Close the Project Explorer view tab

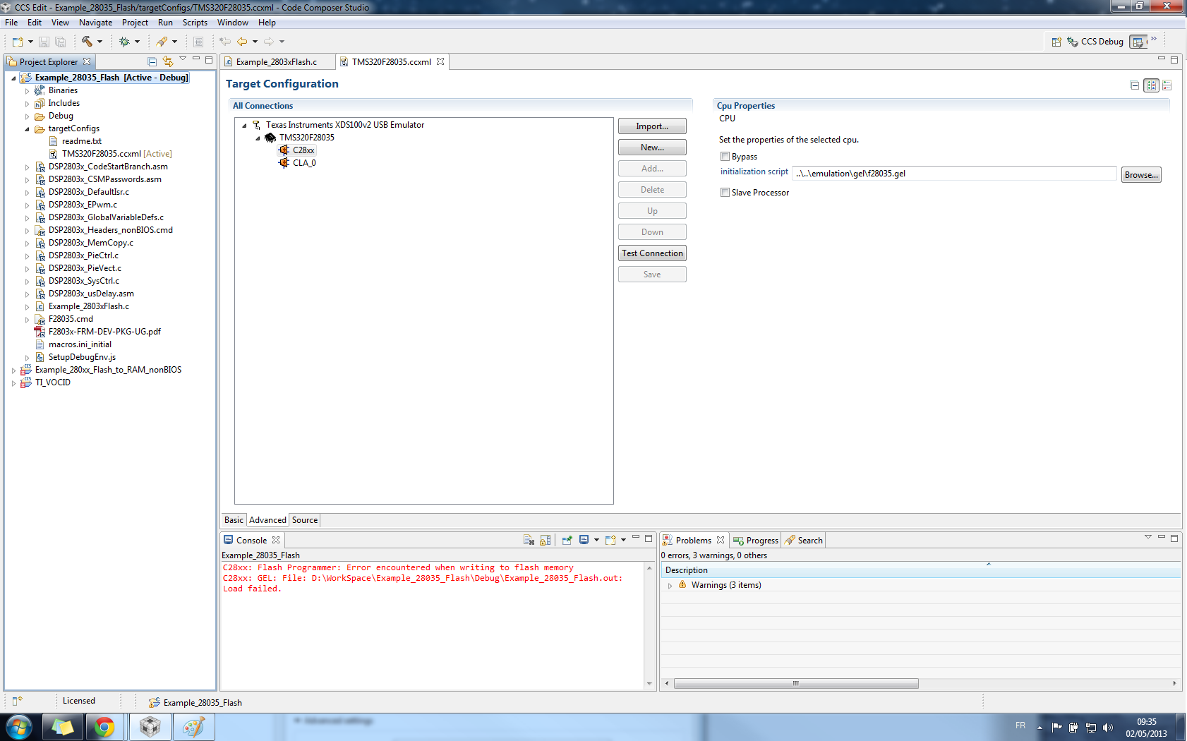(87, 61)
